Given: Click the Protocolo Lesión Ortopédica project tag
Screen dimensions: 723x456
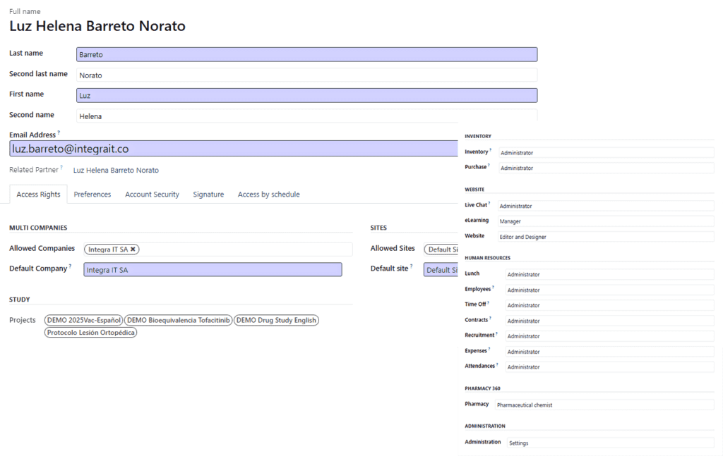Looking at the screenshot, I should point(90,332).
